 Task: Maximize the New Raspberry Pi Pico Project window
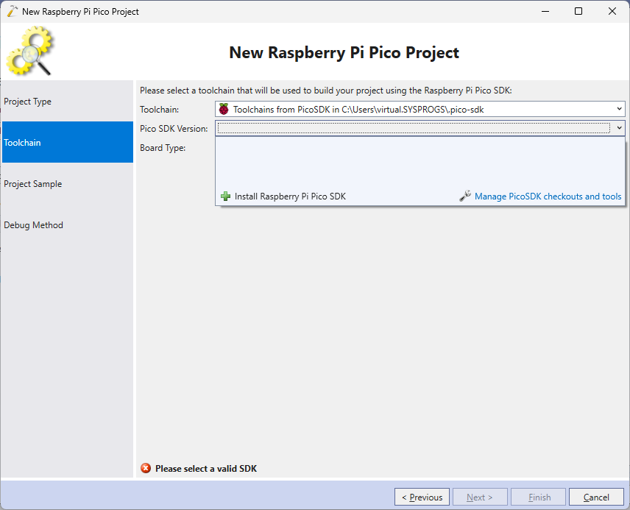pyautogui.click(x=578, y=11)
